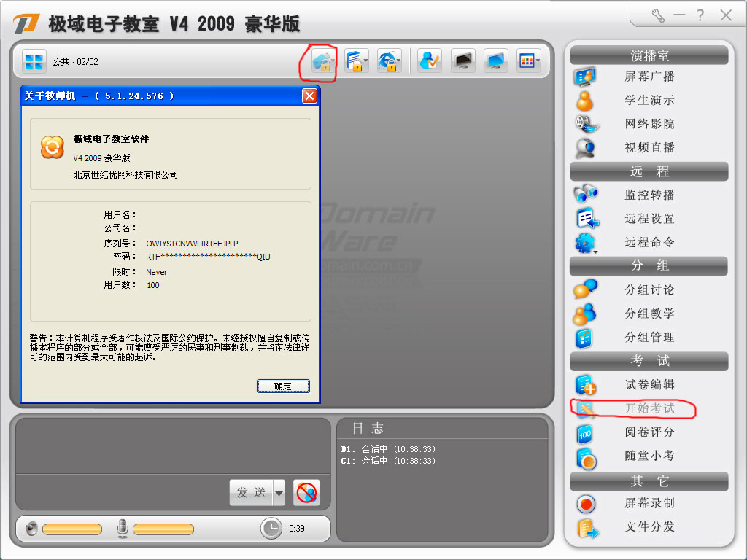
Task: Click the black screen monitor icon
Action: click(463, 61)
